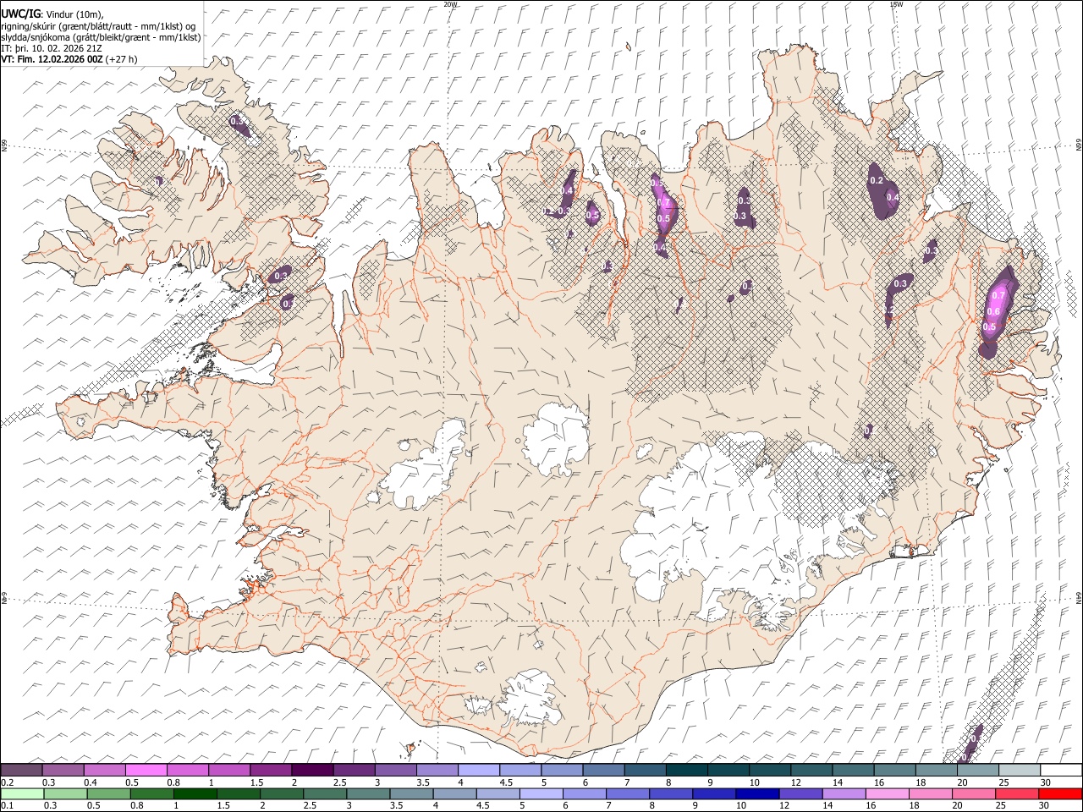
Task: Pick the 2.5–3 gray-green swatch in lower legend
Action: coord(325,793)
